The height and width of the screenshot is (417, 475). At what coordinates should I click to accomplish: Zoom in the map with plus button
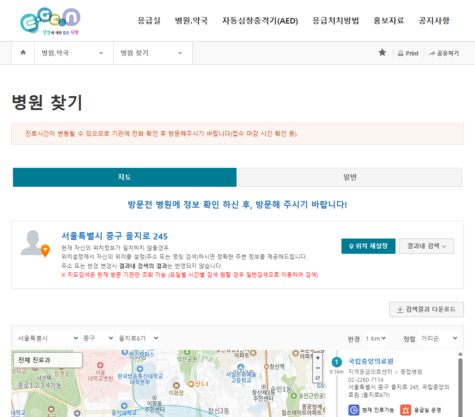[318, 358]
